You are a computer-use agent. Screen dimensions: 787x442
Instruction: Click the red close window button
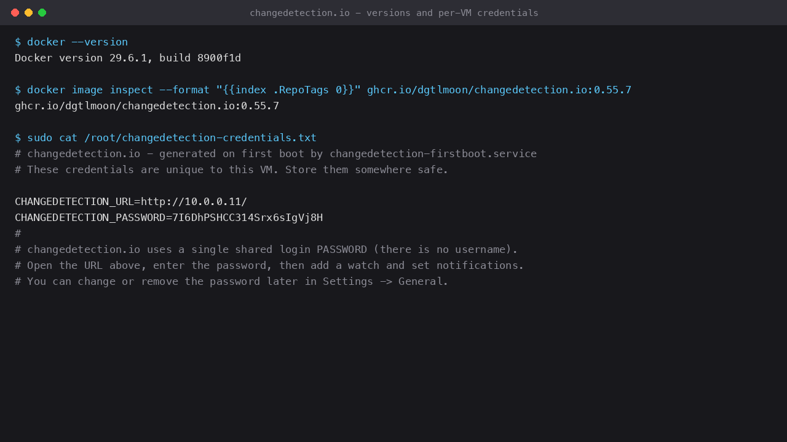[15, 12]
